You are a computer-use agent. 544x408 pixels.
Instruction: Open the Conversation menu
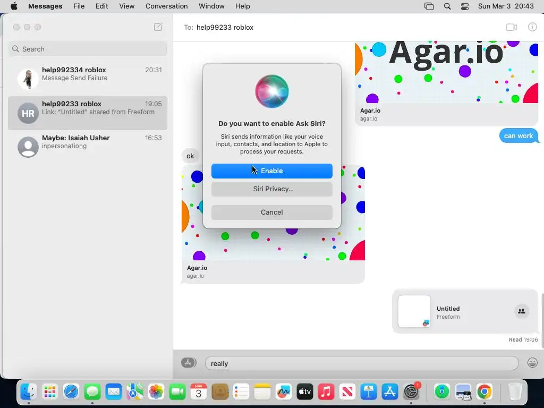pyautogui.click(x=166, y=6)
